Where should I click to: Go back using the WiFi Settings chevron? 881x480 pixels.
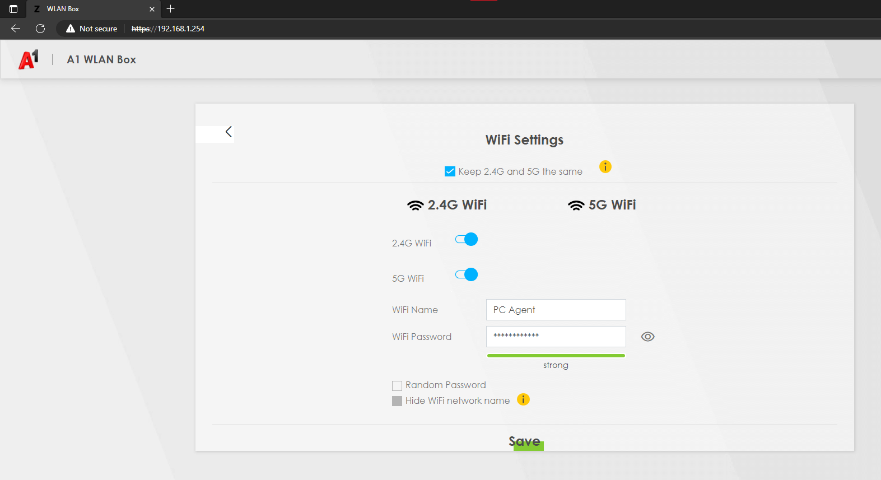[x=229, y=132]
